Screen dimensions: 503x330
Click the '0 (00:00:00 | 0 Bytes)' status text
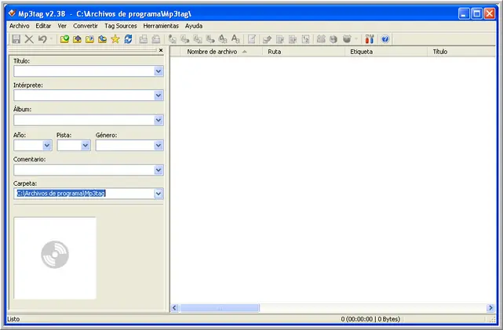(370, 319)
